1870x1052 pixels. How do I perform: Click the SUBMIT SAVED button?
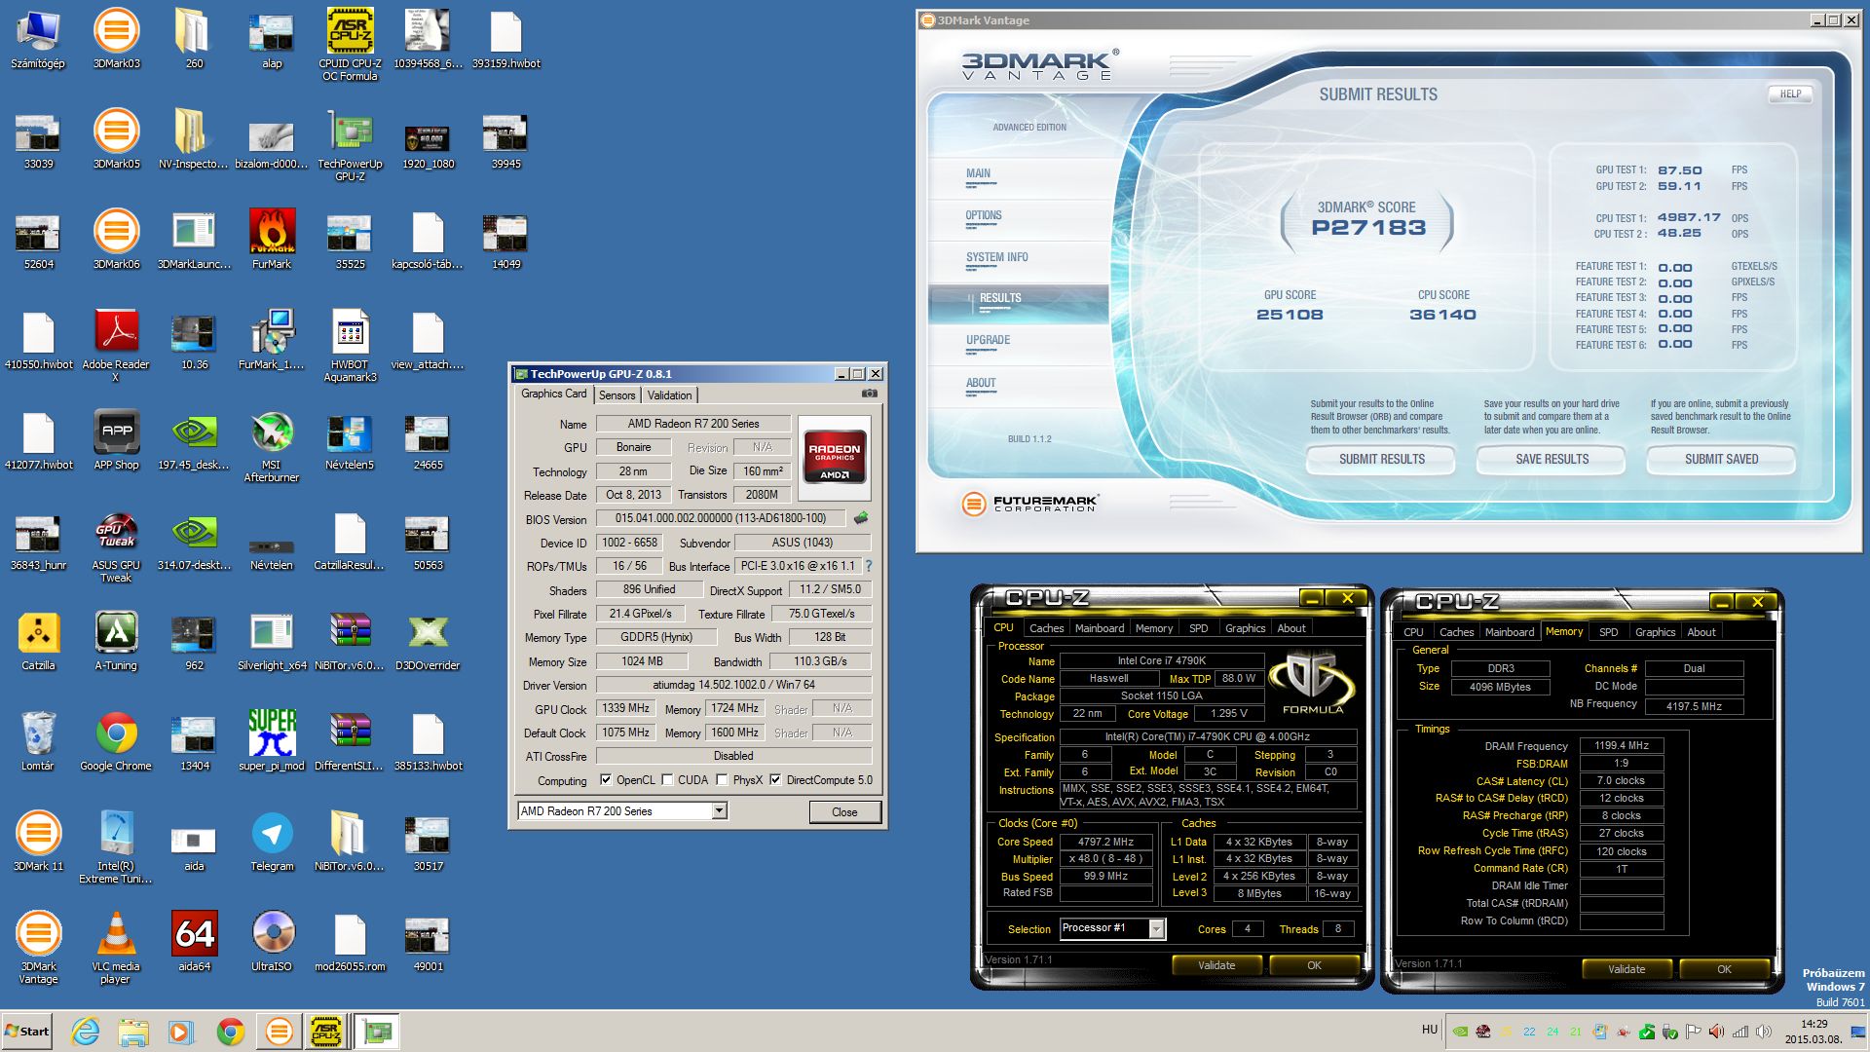1721,460
